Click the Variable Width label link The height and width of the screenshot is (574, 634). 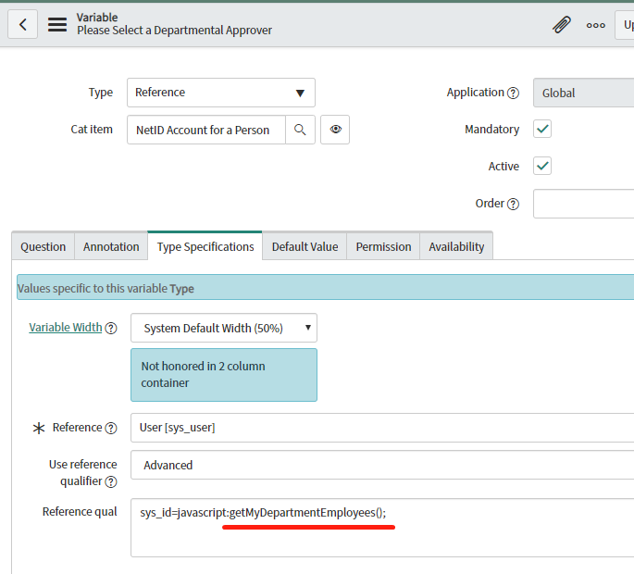(x=66, y=328)
